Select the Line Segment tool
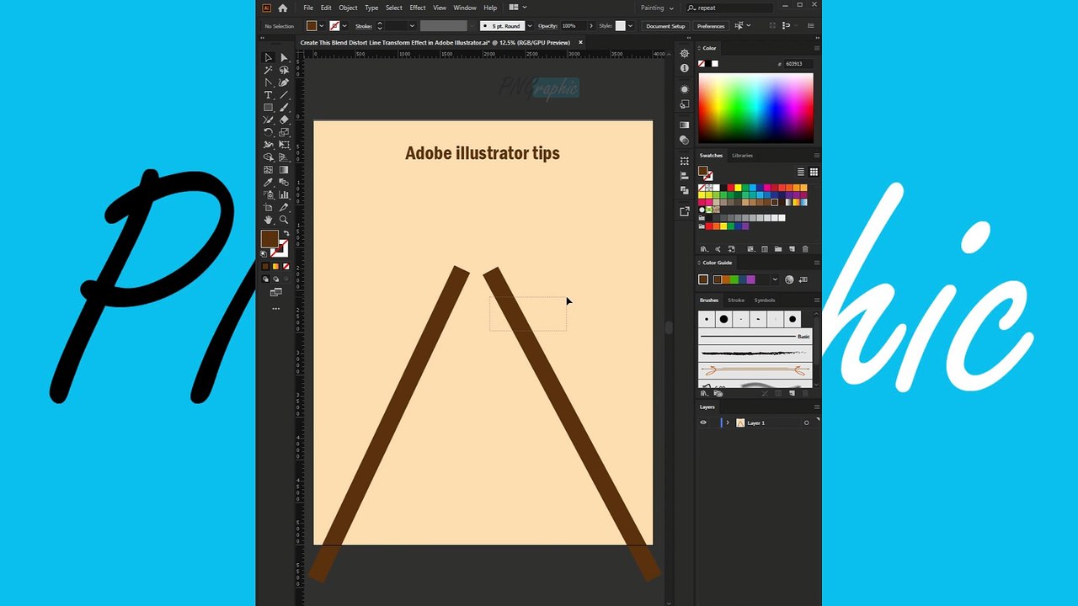This screenshot has height=606, width=1078. pyautogui.click(x=284, y=95)
